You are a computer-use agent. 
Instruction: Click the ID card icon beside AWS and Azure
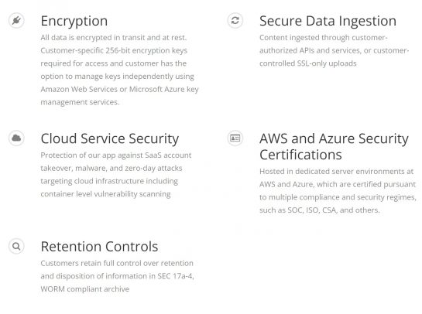pyautogui.click(x=235, y=138)
